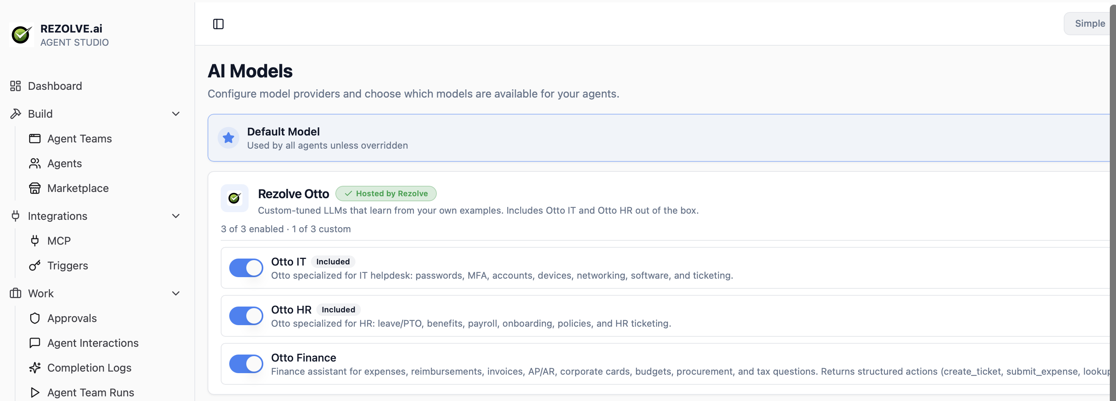This screenshot has height=401, width=1116.
Task: Click the Integrations section label
Action: (x=58, y=216)
